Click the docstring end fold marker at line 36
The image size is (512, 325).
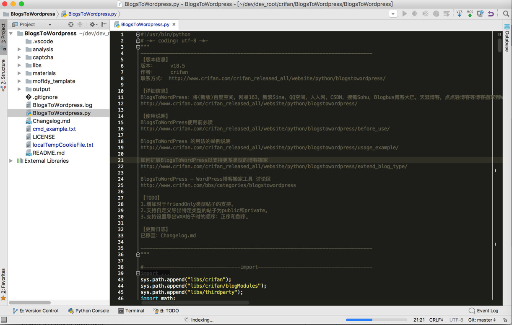pos(138,255)
